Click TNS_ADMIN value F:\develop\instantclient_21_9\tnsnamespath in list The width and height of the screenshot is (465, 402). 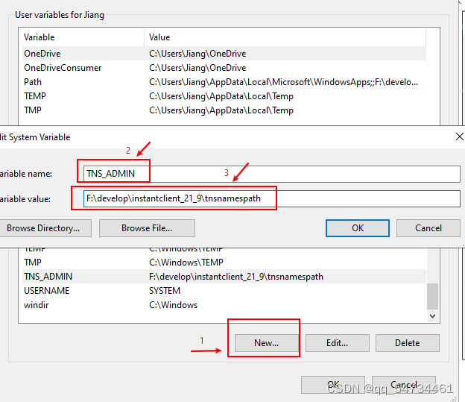point(236,277)
